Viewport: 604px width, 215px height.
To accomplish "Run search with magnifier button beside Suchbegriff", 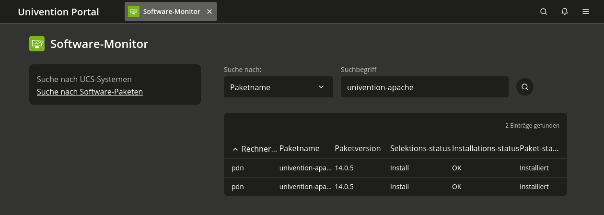I will pyautogui.click(x=525, y=87).
